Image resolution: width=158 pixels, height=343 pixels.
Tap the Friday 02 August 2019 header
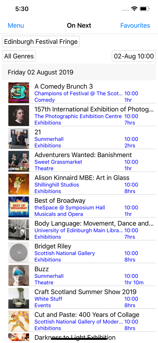tap(79, 72)
